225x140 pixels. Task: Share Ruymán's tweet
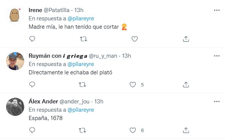coord(186,85)
